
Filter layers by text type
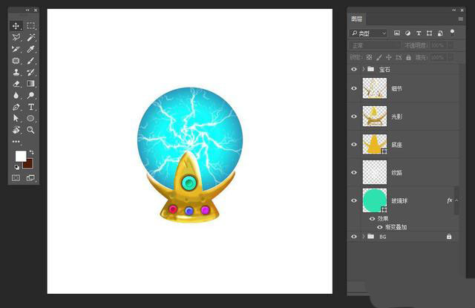pos(418,33)
